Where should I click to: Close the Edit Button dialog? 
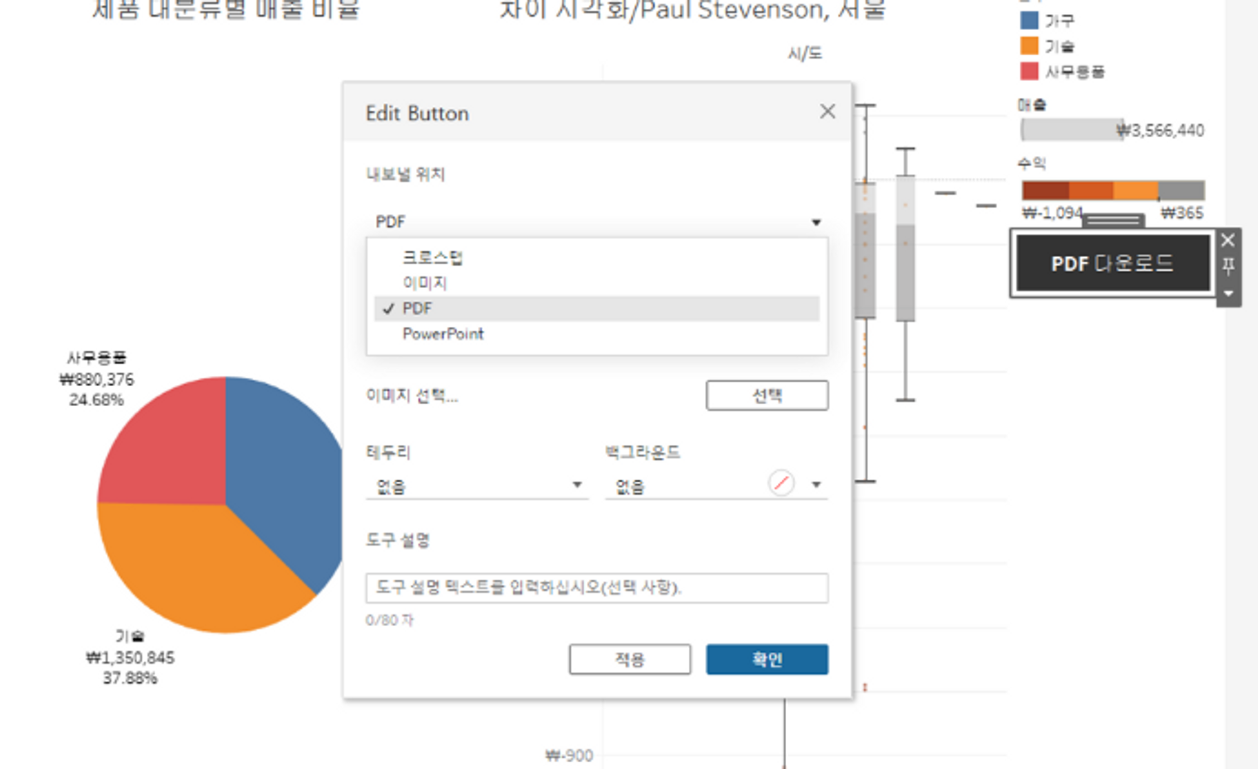click(827, 112)
